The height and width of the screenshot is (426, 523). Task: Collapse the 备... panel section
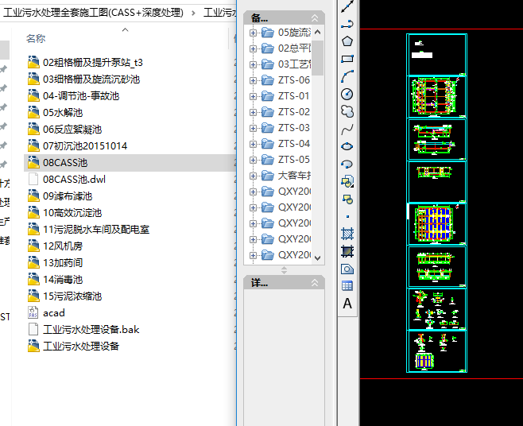315,17
